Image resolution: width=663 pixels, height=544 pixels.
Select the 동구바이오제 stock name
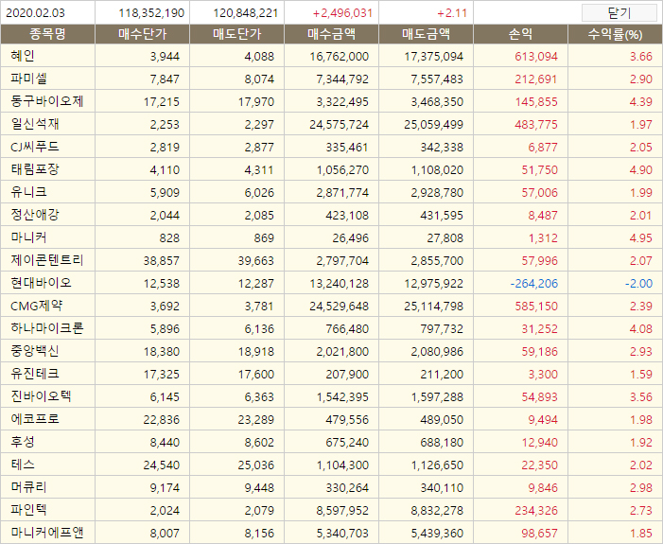[x=47, y=101]
